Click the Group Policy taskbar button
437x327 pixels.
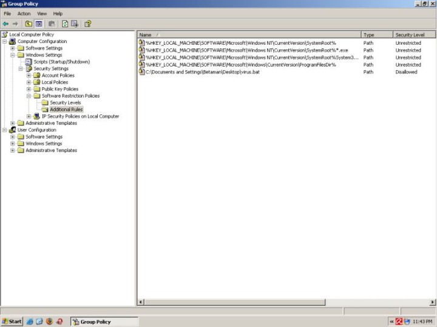tap(104, 322)
